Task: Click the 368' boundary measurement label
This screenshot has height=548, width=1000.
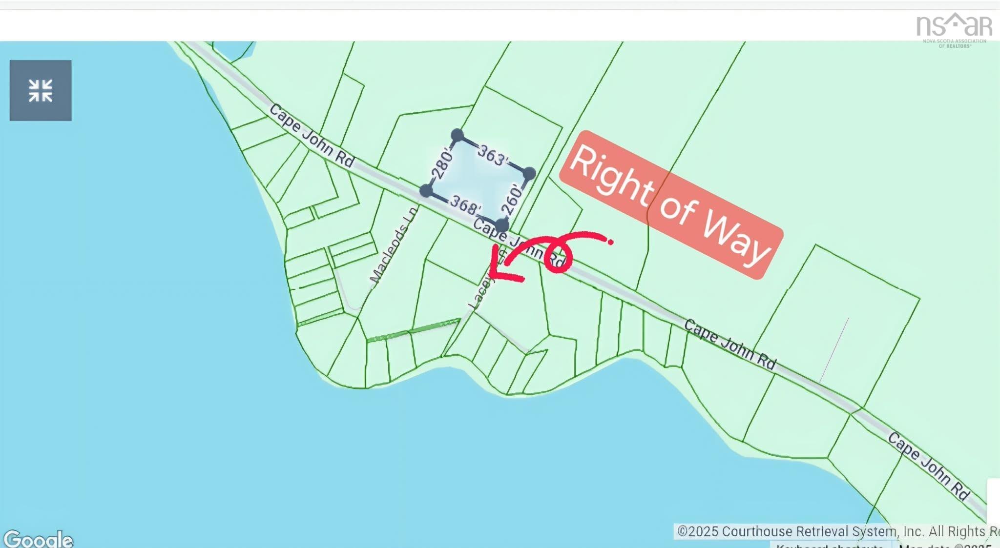Action: coord(465,205)
